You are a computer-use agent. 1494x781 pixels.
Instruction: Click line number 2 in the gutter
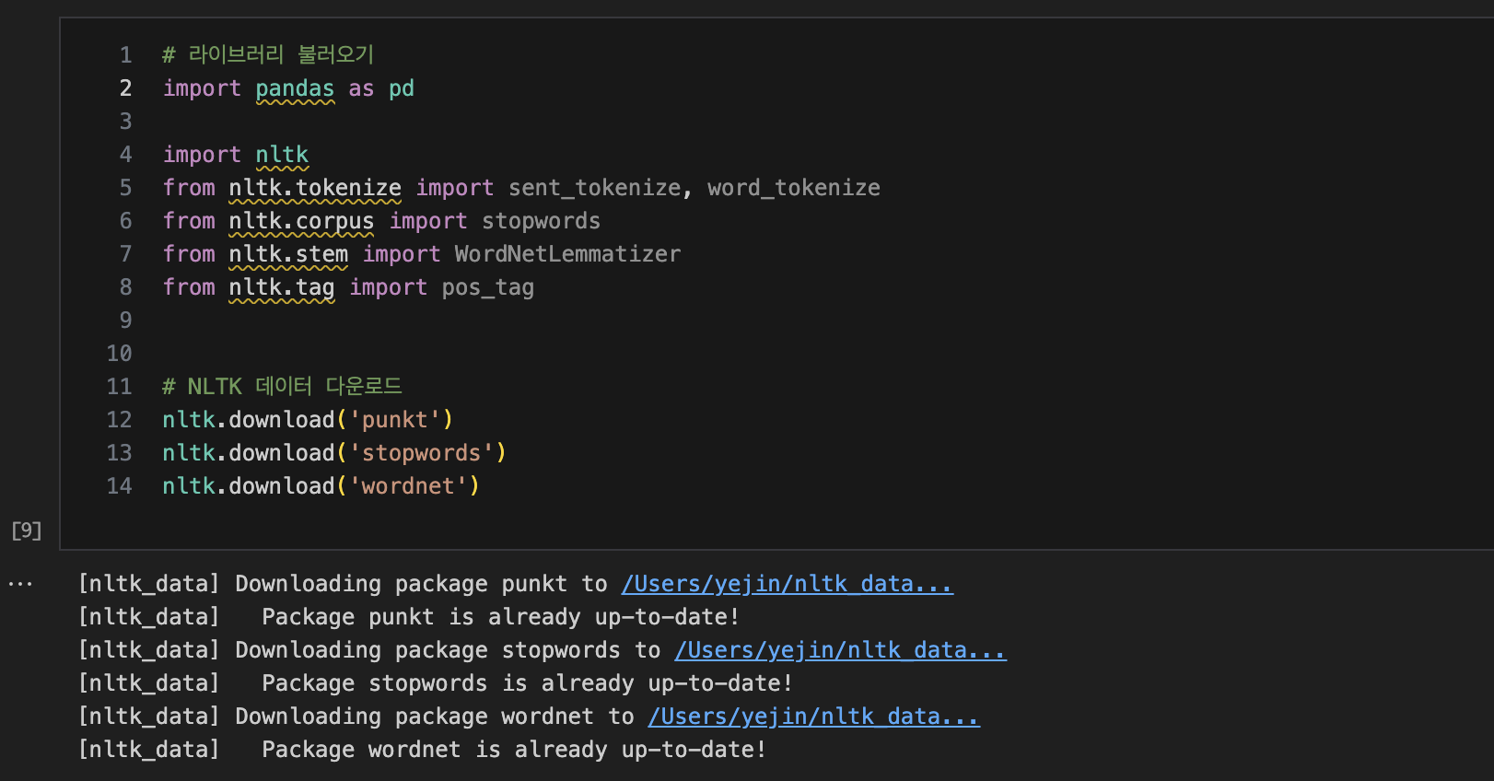tap(126, 88)
